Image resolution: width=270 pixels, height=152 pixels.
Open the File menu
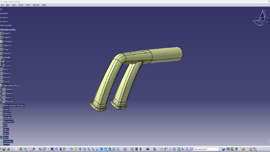pyautogui.click(x=2, y=5)
